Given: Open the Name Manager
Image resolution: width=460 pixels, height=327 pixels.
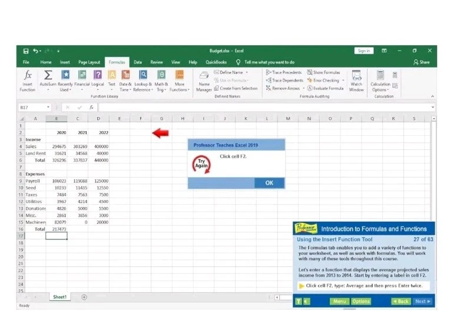Looking at the screenshot, I should [x=204, y=82].
